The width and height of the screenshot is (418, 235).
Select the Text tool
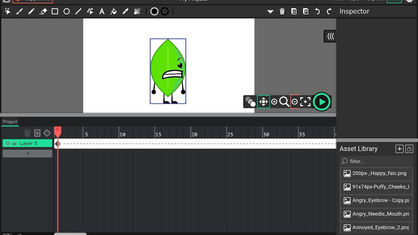pos(102,12)
